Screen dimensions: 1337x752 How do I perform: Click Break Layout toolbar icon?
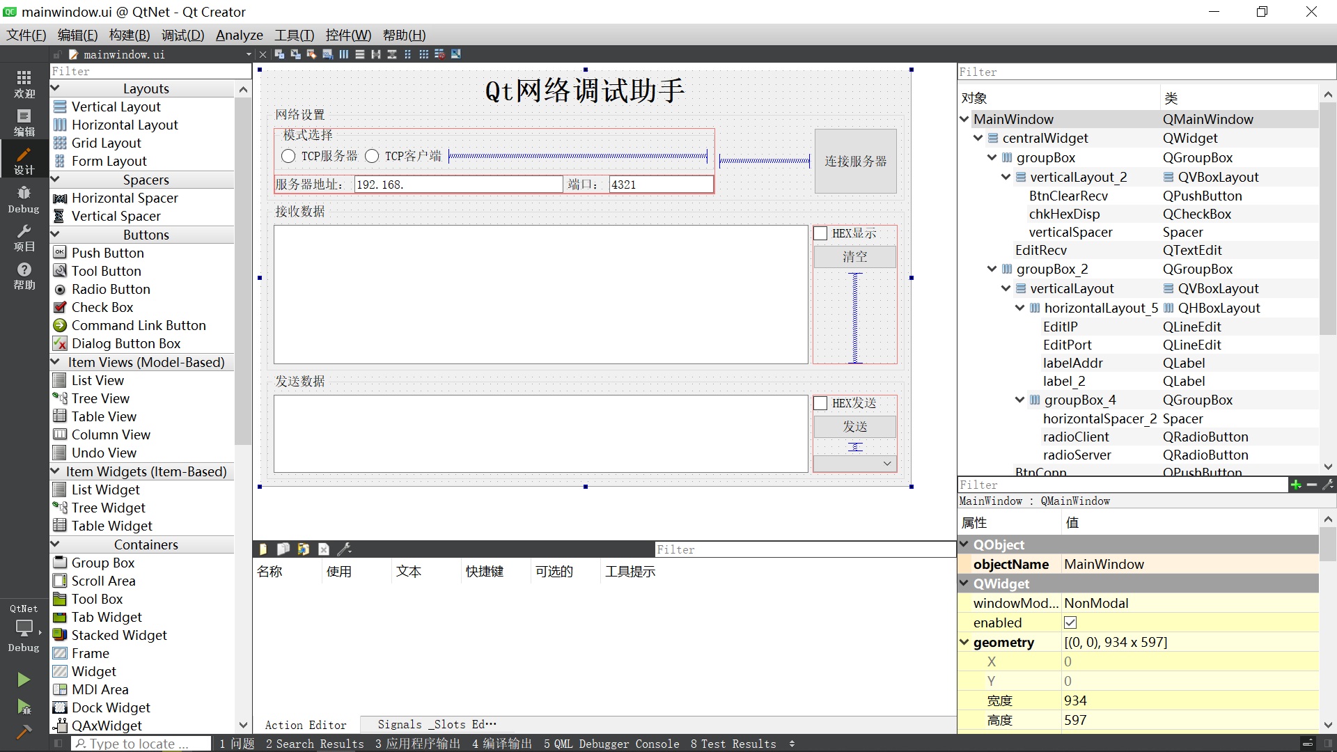(439, 54)
